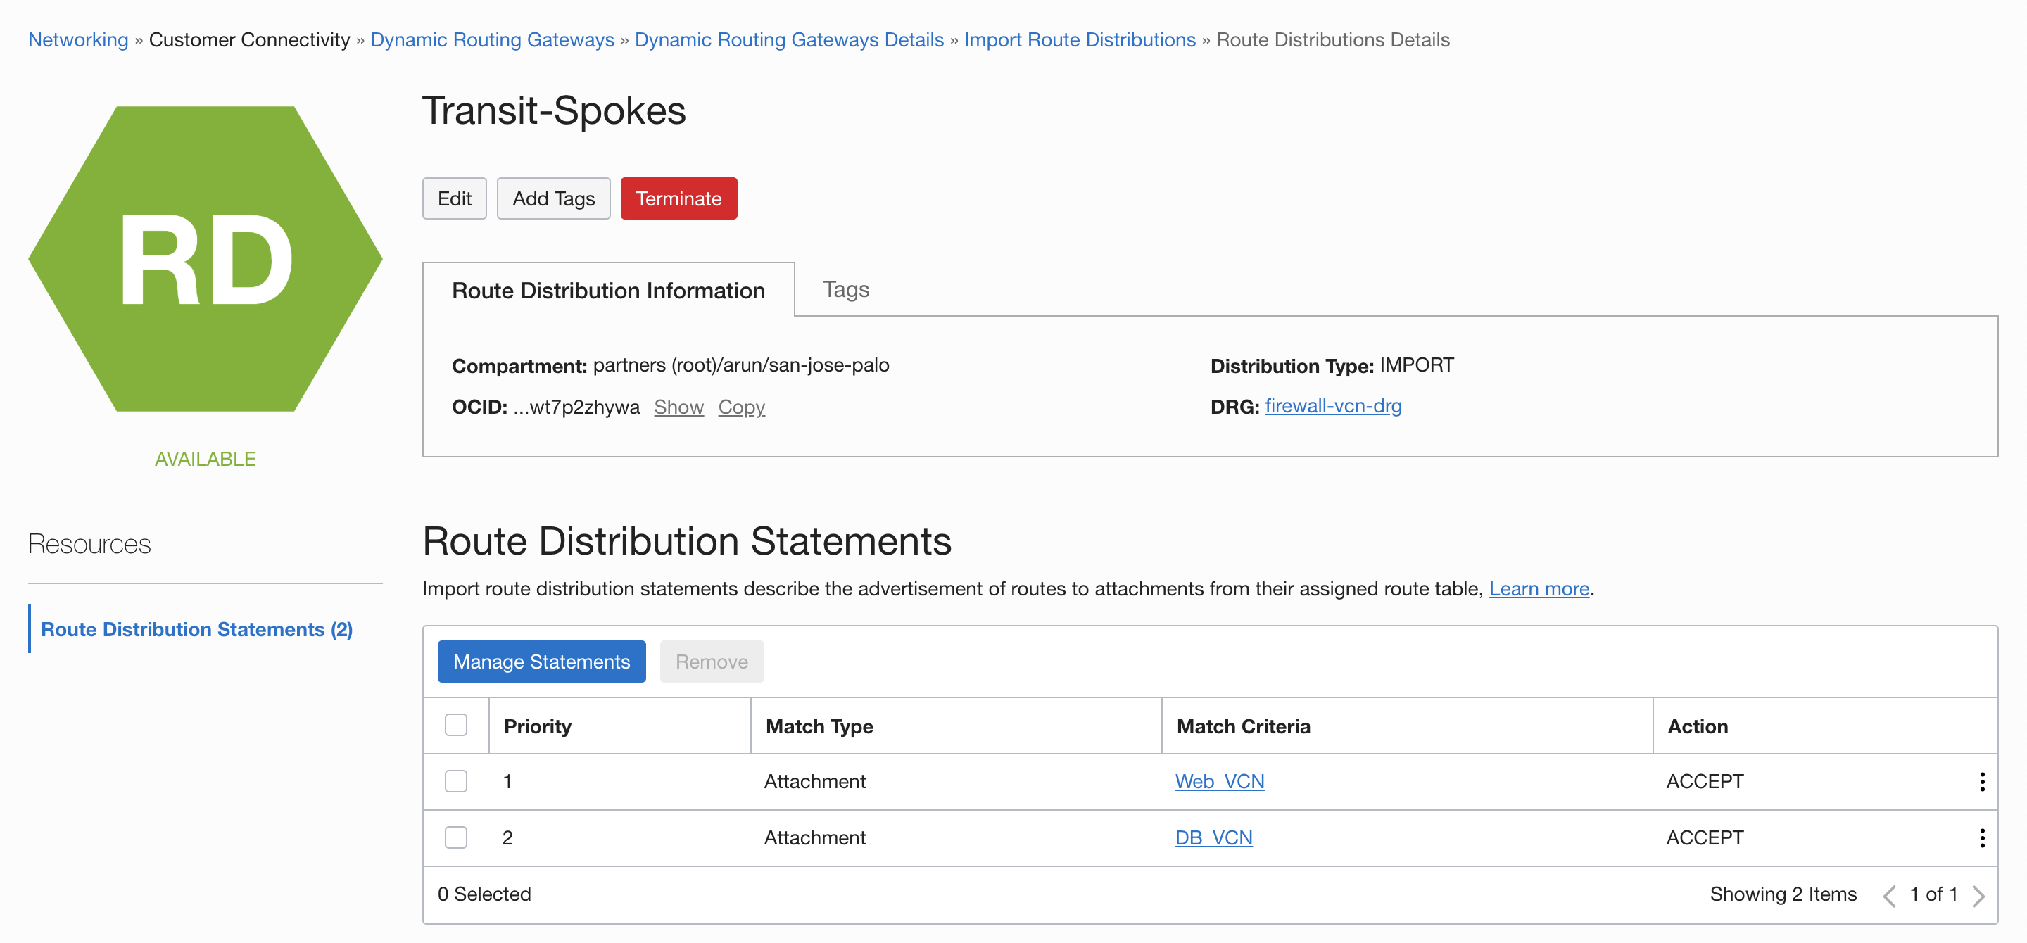Open the Web_VCN attachment link
The image size is (2027, 943).
1219,781
